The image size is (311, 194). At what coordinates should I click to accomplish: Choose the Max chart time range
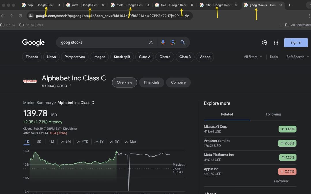pos(131,142)
